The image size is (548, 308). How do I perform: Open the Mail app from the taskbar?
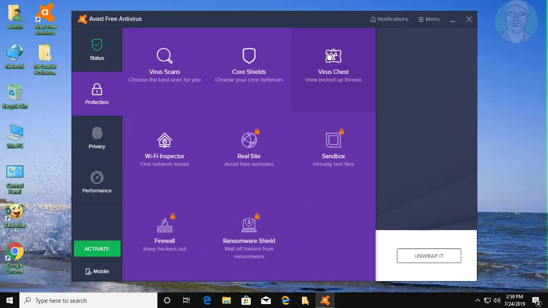[266, 300]
